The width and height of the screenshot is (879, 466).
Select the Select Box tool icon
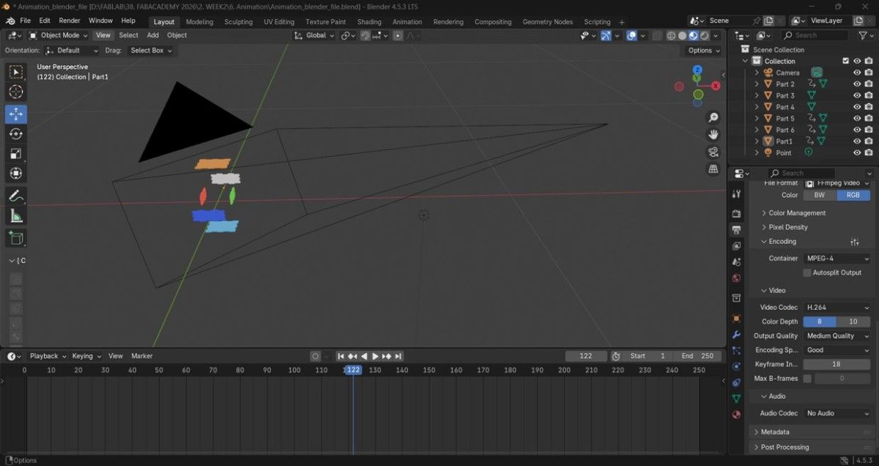(x=16, y=72)
